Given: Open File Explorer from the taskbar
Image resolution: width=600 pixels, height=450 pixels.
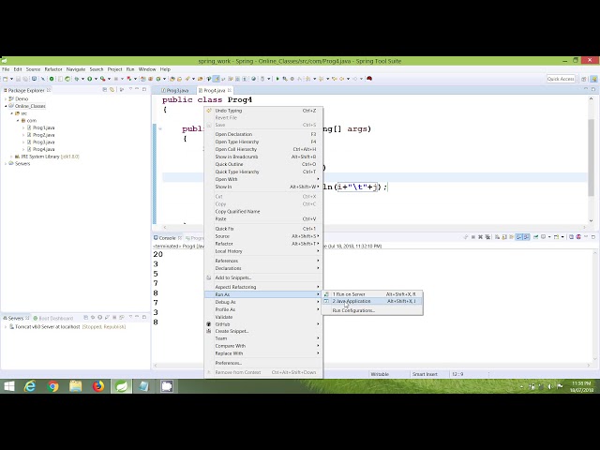Looking at the screenshot, I should pos(75,386).
